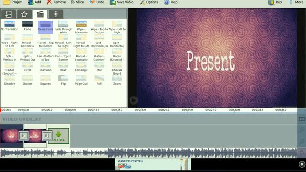Select Radial - Clockwise transition

coord(81,54)
